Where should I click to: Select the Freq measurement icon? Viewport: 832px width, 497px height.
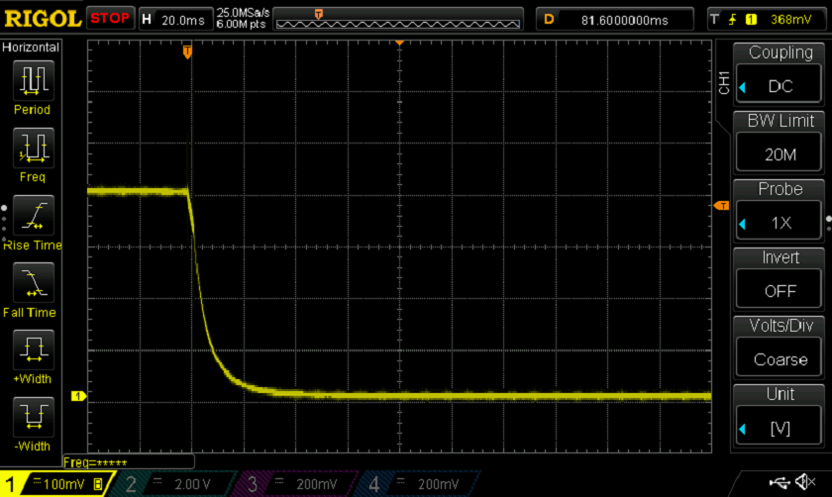click(32, 148)
